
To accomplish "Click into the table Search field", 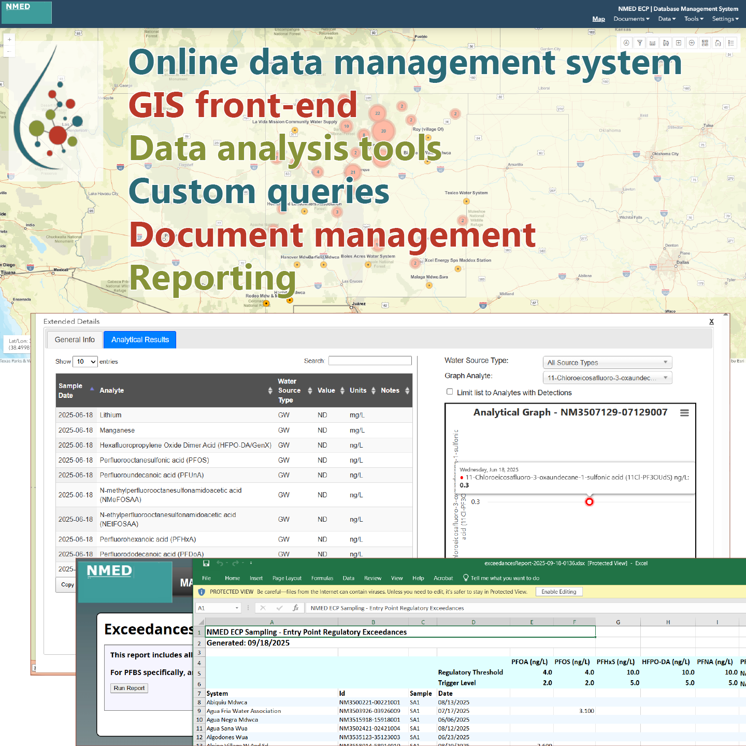I will coord(370,361).
